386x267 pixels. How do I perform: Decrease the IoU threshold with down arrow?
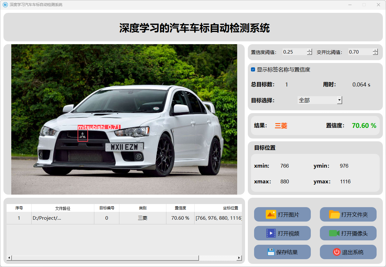(x=375, y=54)
